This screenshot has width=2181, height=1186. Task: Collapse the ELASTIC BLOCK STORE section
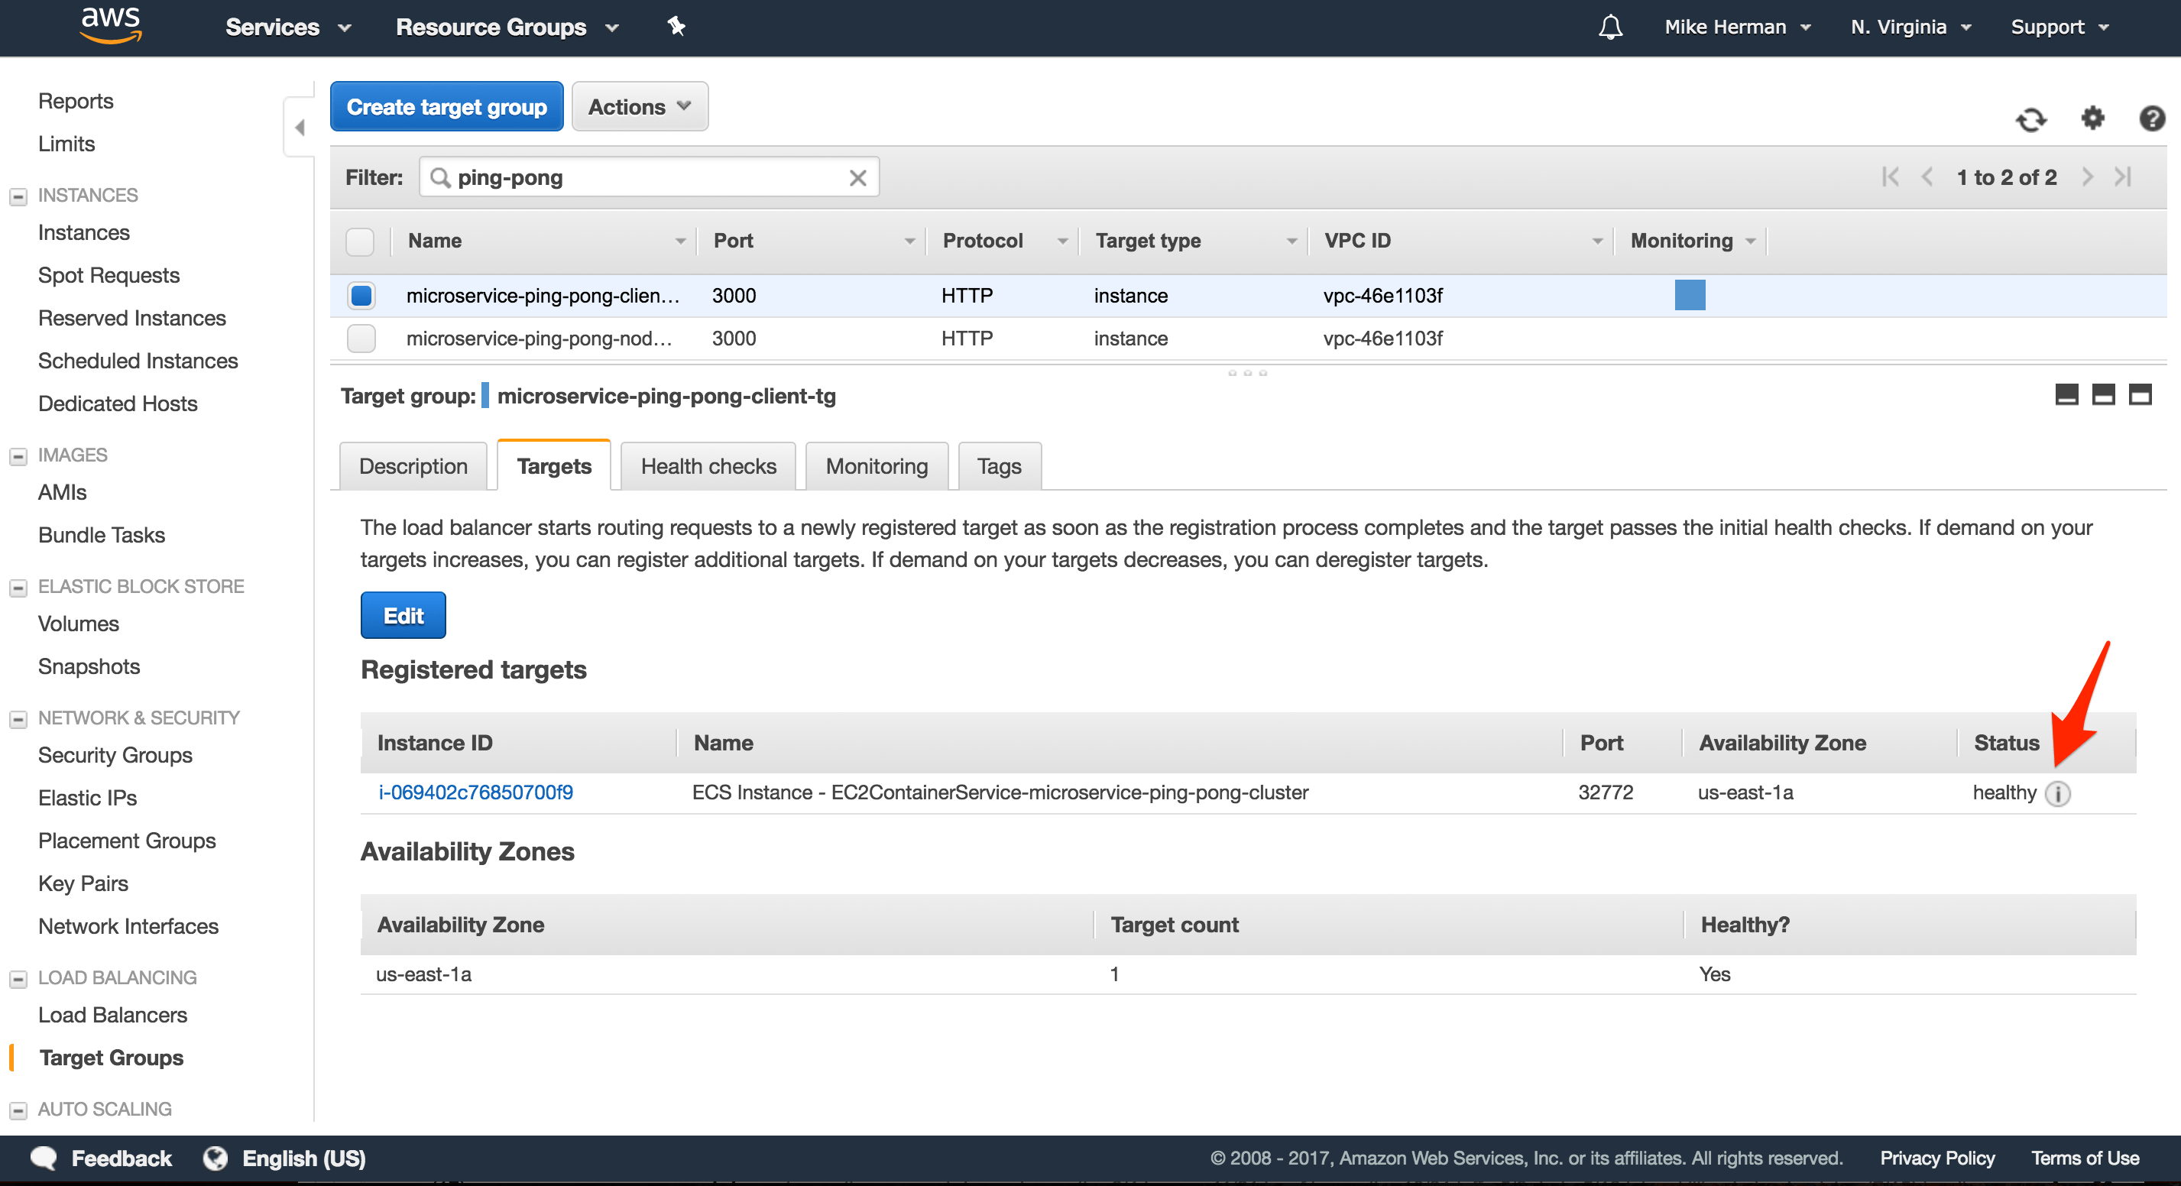(x=18, y=586)
